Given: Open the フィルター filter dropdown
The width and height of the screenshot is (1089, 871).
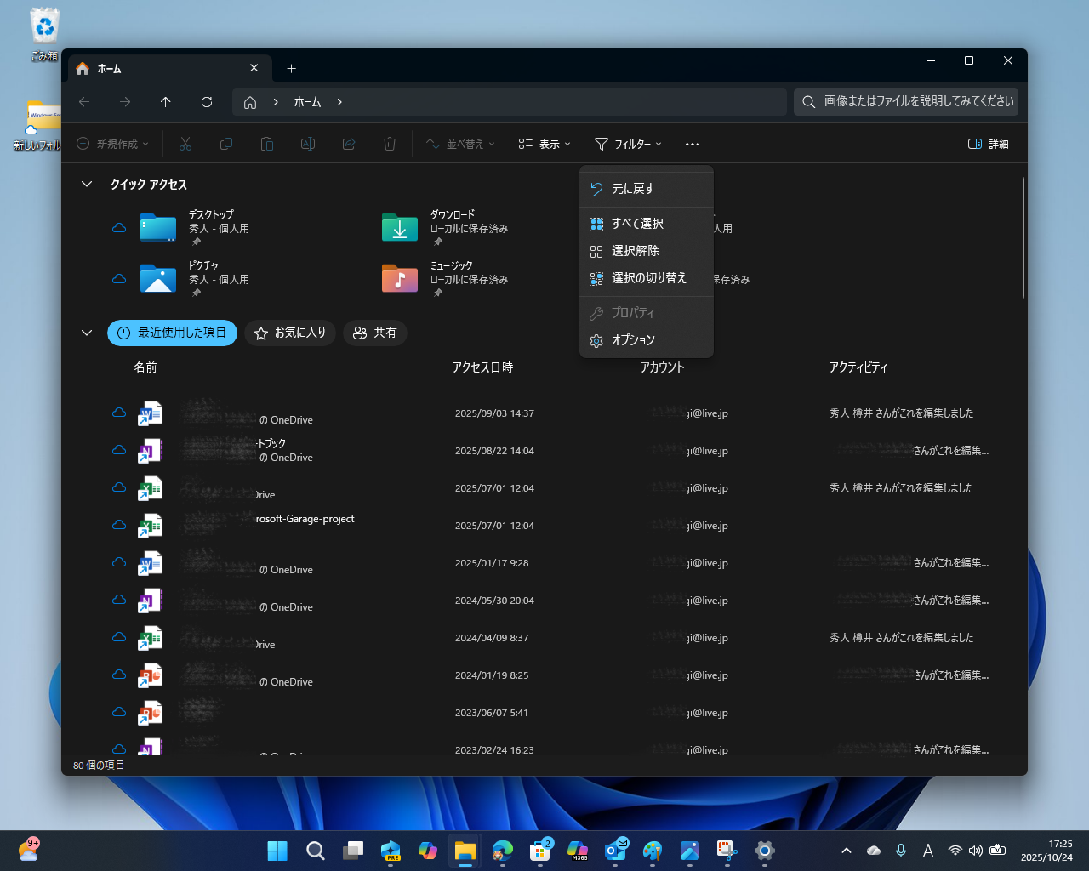Looking at the screenshot, I should [x=628, y=145].
